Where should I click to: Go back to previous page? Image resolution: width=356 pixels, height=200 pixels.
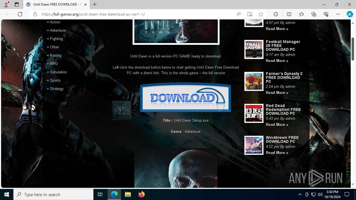point(8,14)
